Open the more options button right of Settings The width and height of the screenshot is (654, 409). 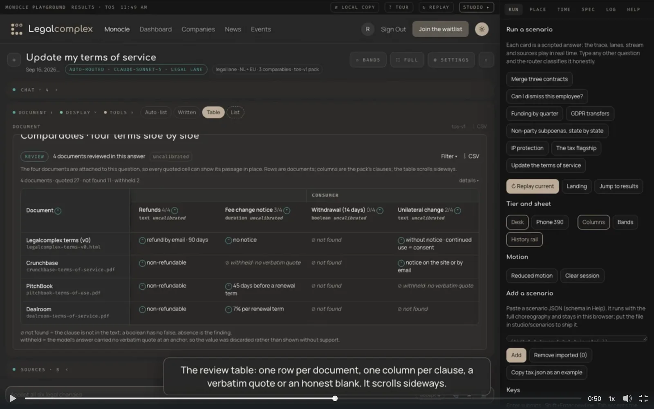(x=486, y=60)
